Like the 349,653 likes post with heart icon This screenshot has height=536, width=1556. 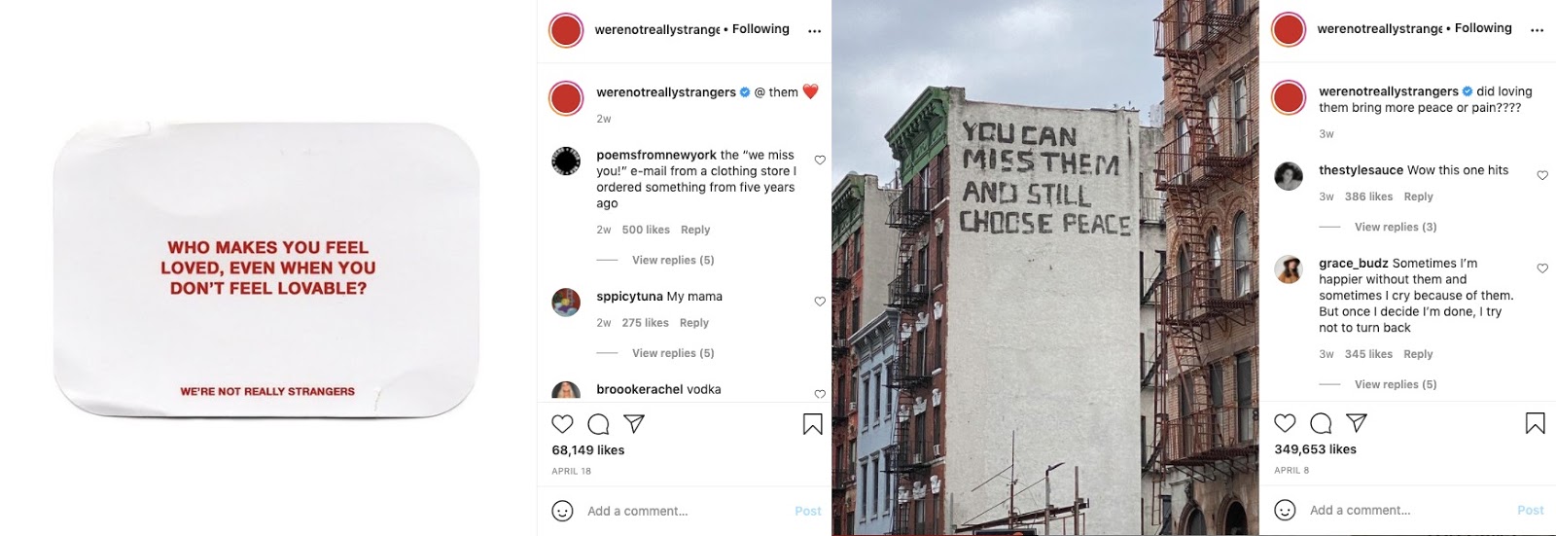click(x=1285, y=422)
